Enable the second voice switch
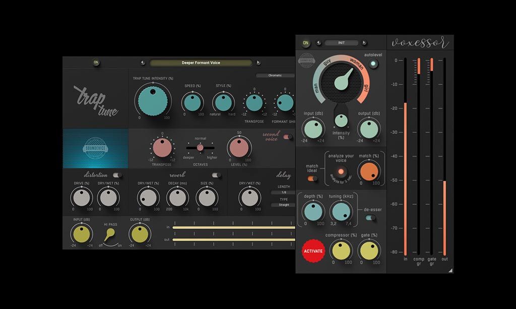516x309 pixels. click(288, 137)
